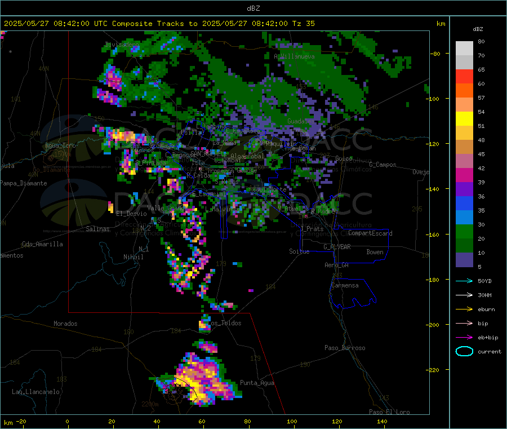This screenshot has width=507, height=429.
Task: Pick the slate purple 5-10 dBZ swatch
Action: point(464,260)
